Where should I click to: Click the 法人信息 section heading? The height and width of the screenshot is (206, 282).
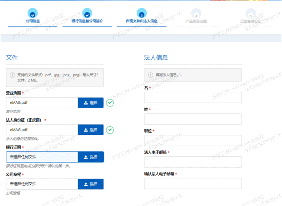click(156, 57)
